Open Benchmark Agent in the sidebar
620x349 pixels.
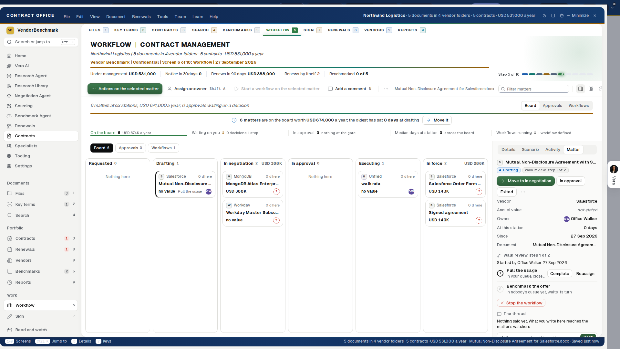41,116
